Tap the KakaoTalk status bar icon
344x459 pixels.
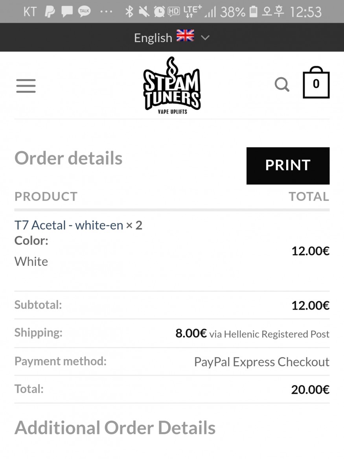click(84, 12)
